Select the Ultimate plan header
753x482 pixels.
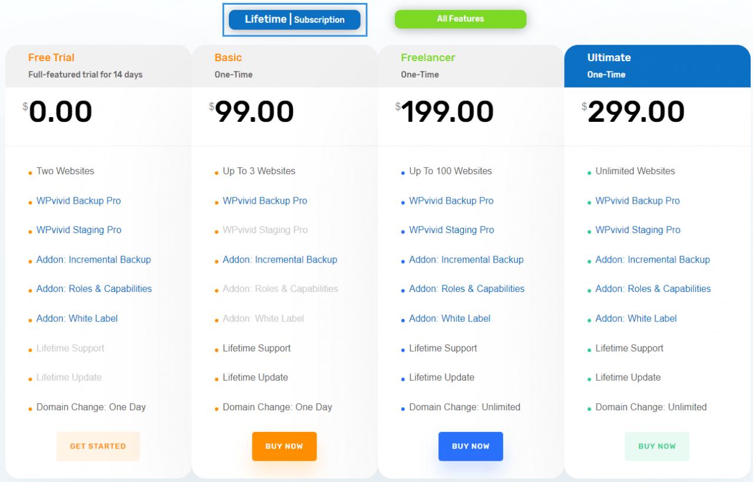pos(657,66)
